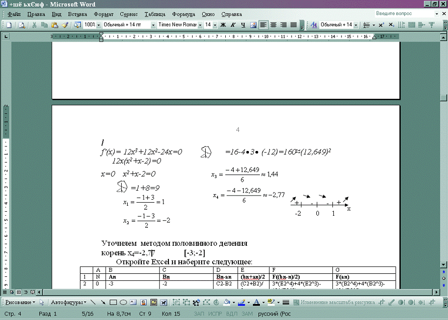Image resolution: width=448 pixels, height=320 pixels.
Task: Select the Rectangle drawing tool
Action: click(x=113, y=302)
